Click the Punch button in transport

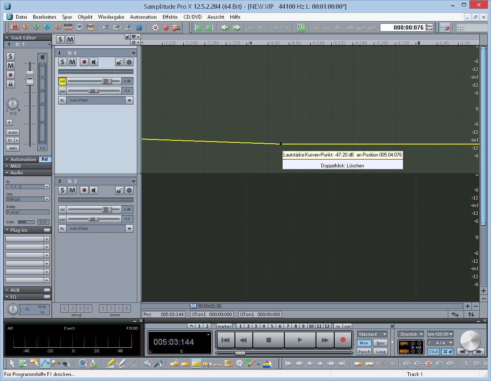click(364, 351)
